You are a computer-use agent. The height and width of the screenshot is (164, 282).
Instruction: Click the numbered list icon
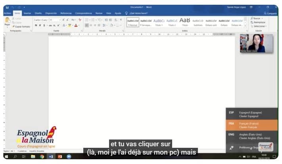pos(93,20)
